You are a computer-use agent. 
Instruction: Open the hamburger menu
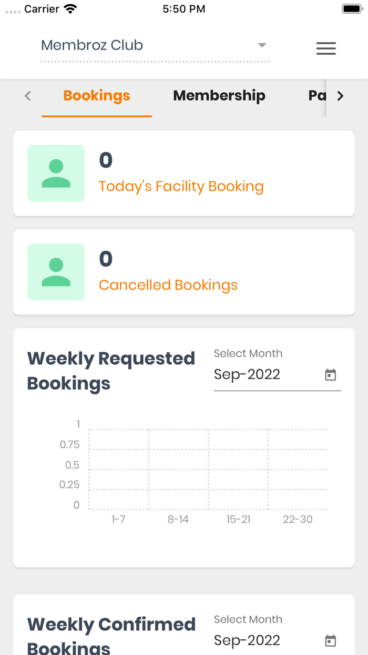[x=326, y=48]
